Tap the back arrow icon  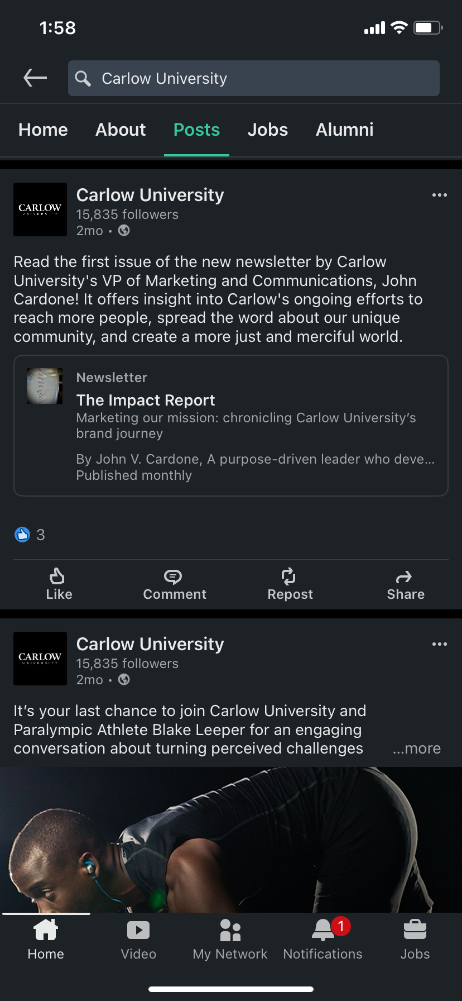pyautogui.click(x=35, y=78)
